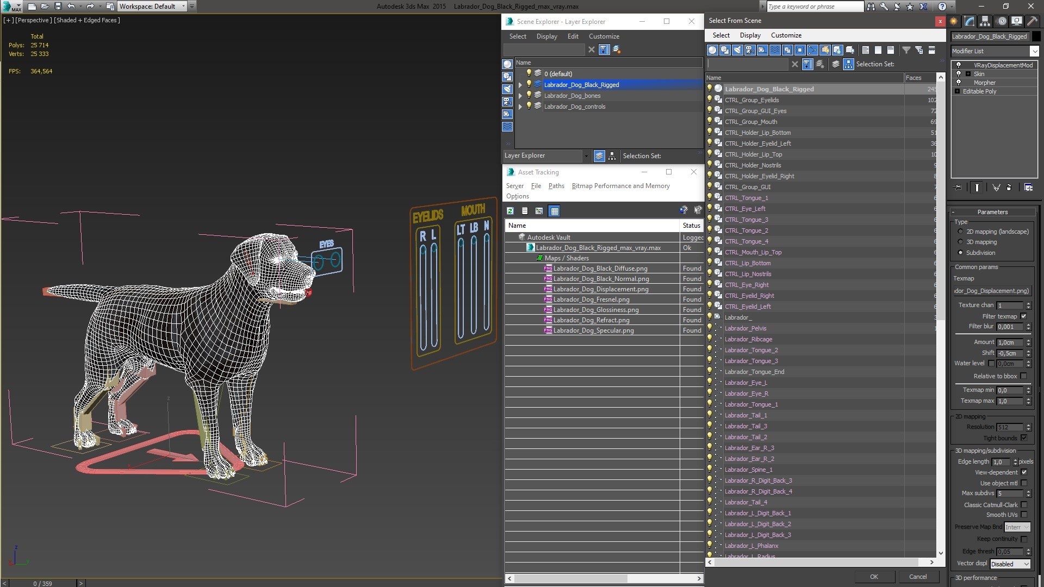
Task: Switch Asset Tracking to tree view icon
Action: point(539,211)
